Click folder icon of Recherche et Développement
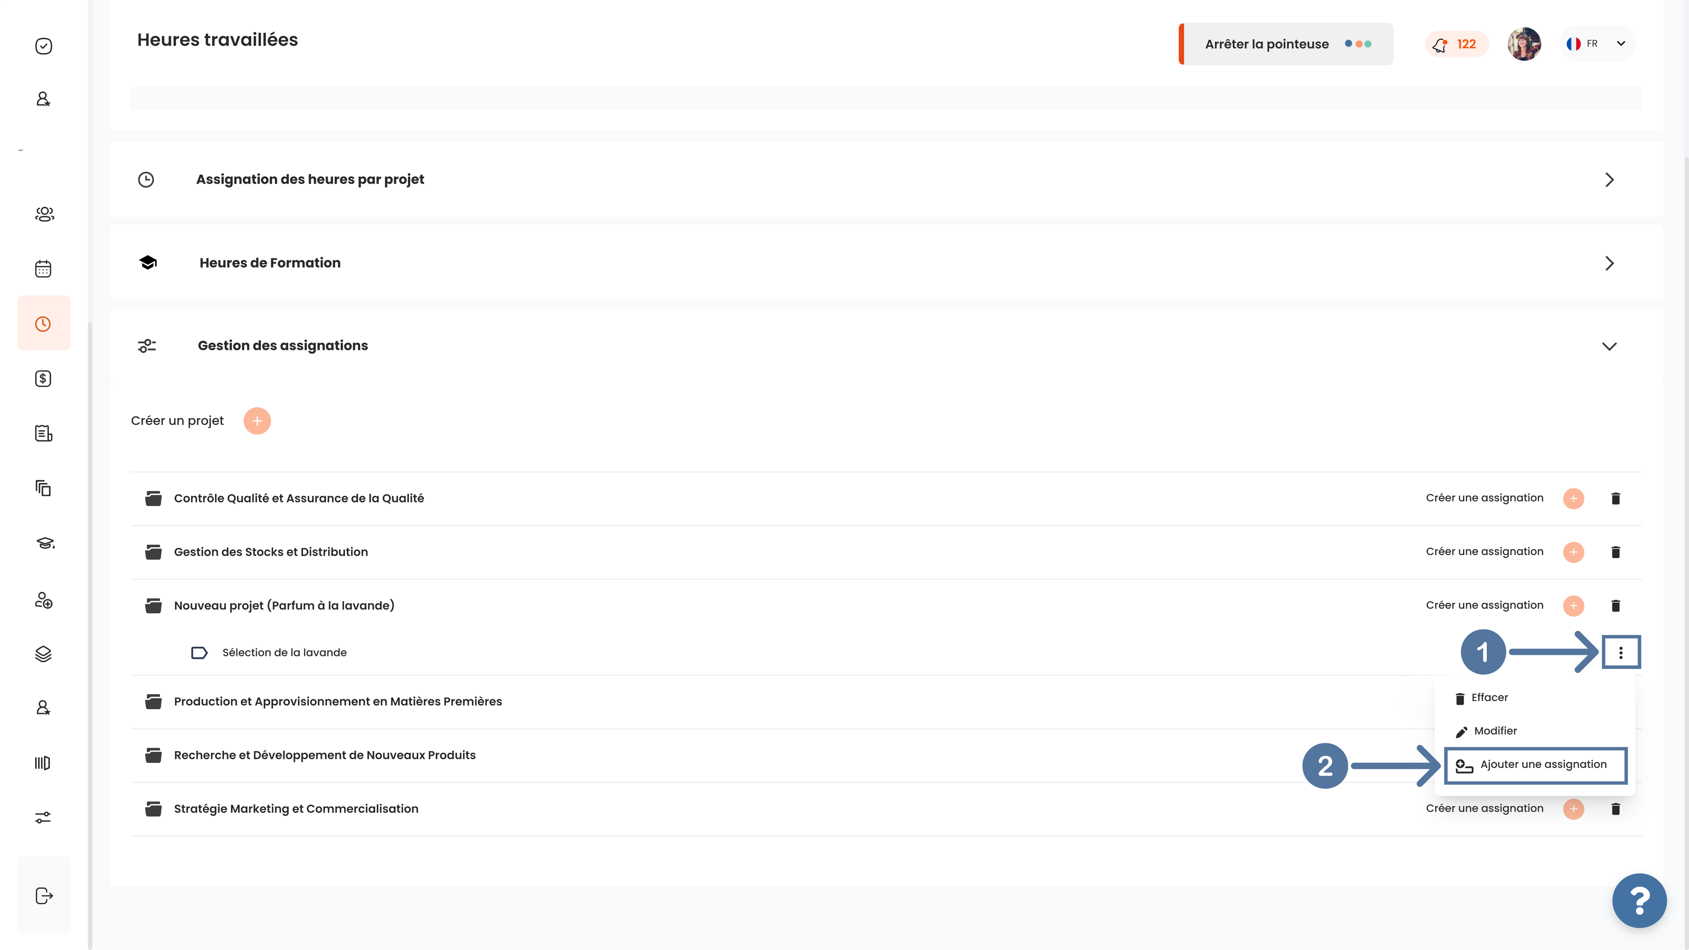The height and width of the screenshot is (950, 1689). click(x=153, y=755)
